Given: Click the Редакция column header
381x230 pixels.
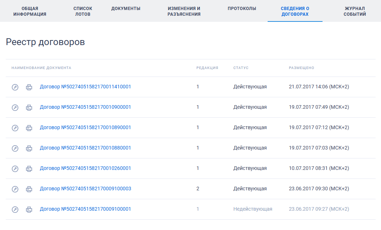Looking at the screenshot, I should tap(207, 68).
